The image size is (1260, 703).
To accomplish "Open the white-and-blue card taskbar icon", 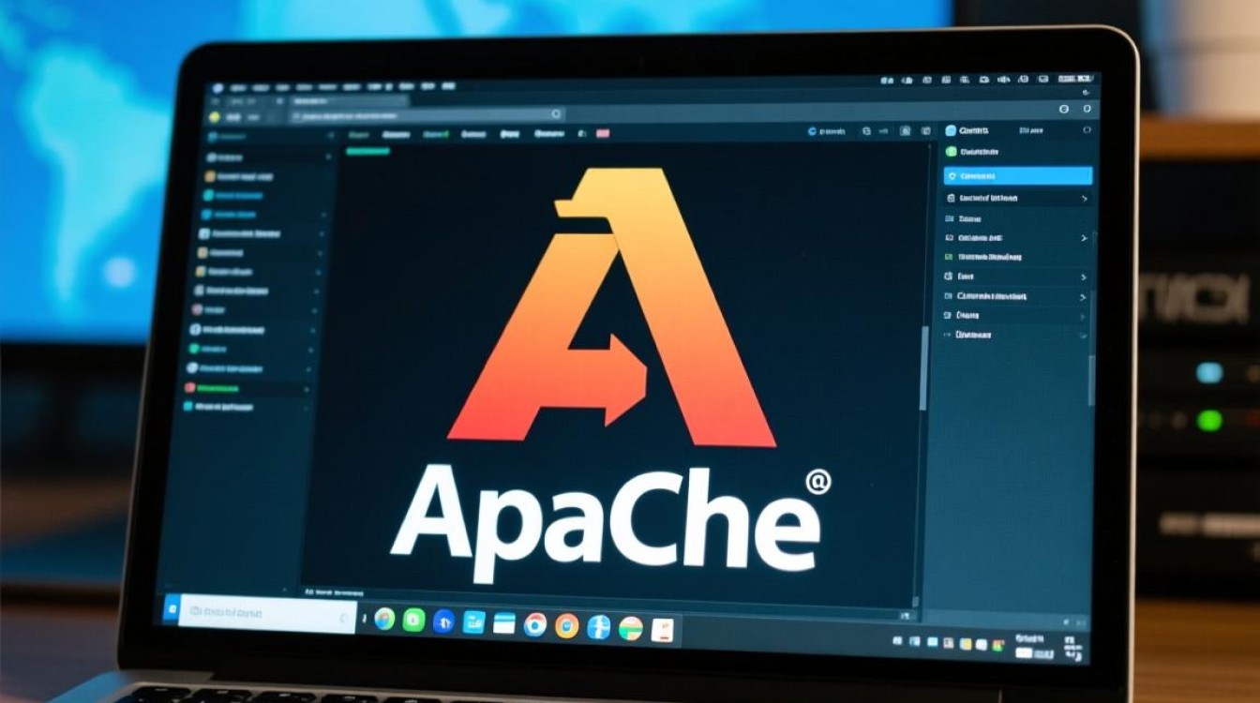I will point(505,623).
